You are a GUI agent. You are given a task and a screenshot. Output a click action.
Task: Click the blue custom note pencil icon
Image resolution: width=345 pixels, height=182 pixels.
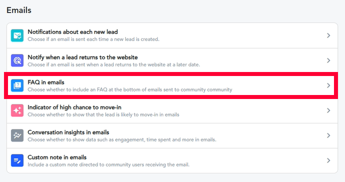[x=17, y=160]
